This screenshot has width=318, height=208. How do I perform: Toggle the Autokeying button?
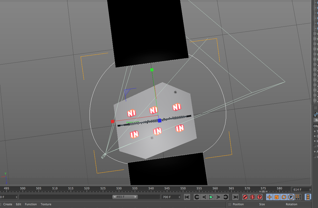tap(252, 197)
